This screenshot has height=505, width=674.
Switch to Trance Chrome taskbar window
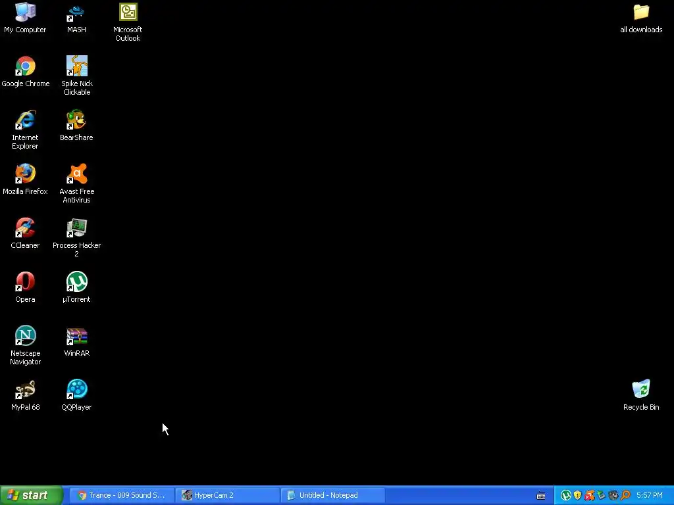click(x=122, y=495)
